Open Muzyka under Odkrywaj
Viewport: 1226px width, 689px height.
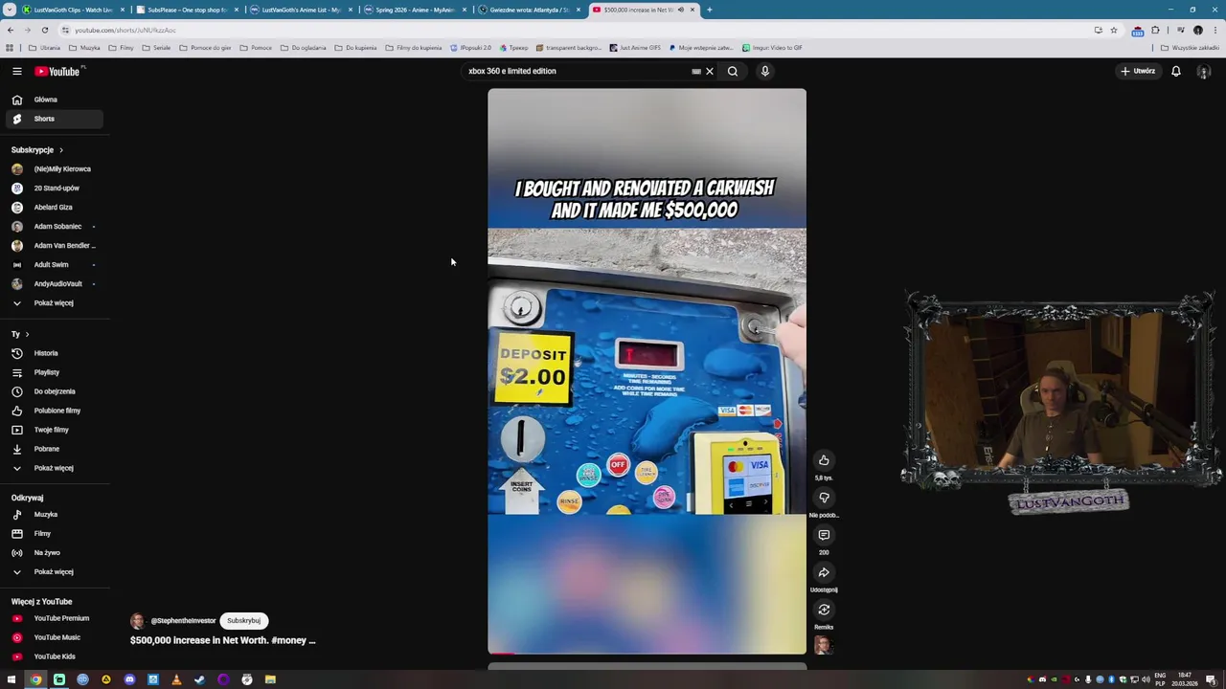(56, 514)
